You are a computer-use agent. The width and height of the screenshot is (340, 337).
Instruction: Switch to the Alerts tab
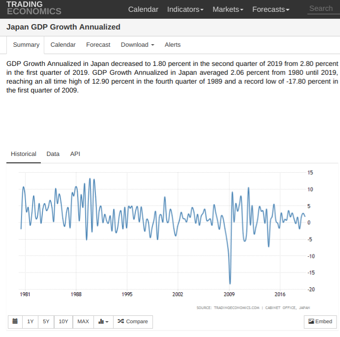click(x=173, y=45)
